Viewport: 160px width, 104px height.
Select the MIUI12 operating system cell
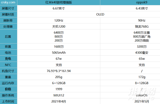pos(59,95)
